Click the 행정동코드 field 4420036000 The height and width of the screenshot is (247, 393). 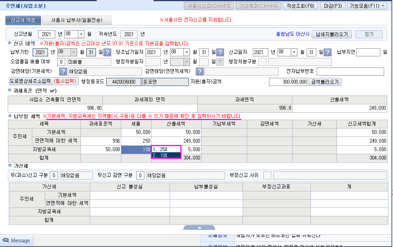coord(124,82)
